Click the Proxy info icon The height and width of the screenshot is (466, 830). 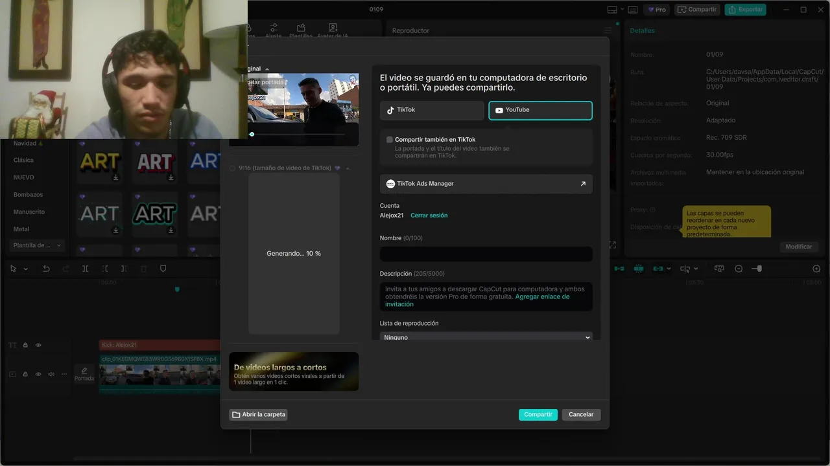point(652,210)
